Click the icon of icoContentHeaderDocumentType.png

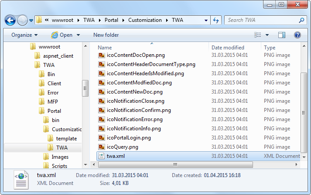point(102,64)
